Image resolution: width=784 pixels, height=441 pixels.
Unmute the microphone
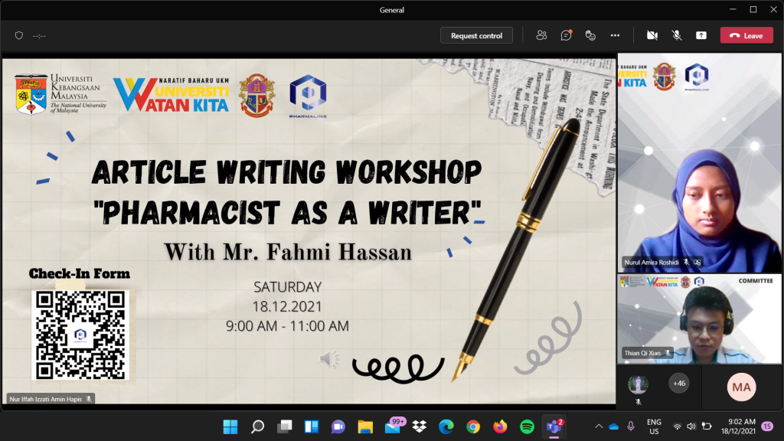[677, 35]
